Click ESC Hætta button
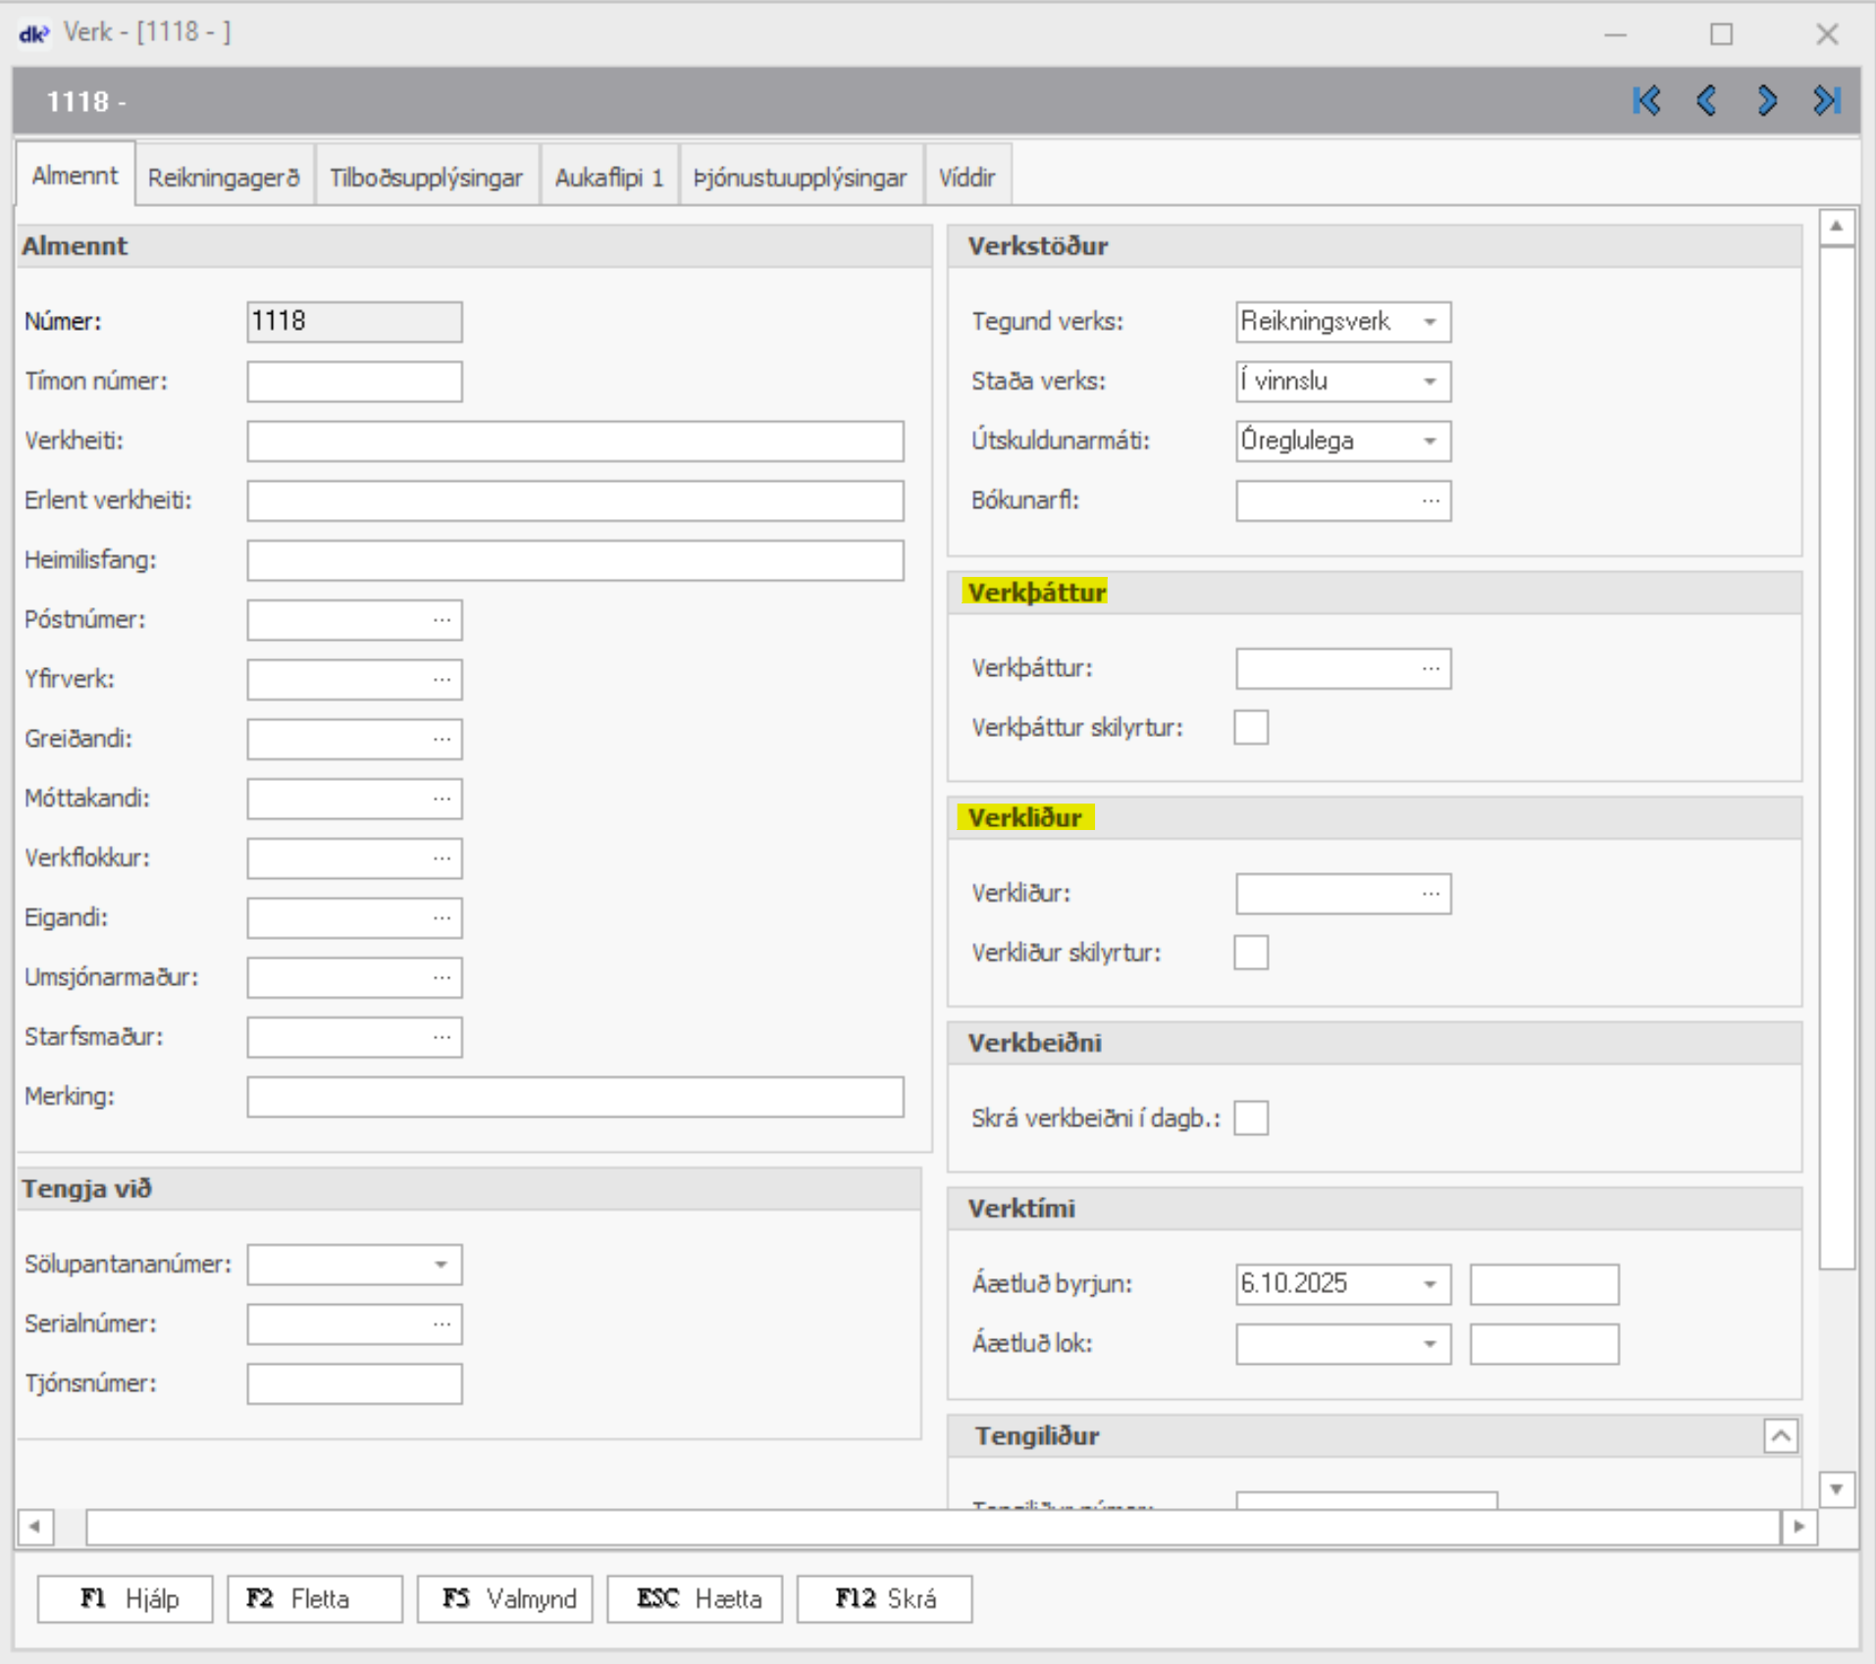 click(x=695, y=1599)
